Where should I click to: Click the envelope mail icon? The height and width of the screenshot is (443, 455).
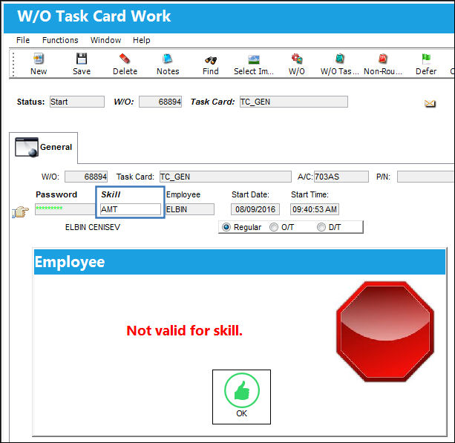430,103
